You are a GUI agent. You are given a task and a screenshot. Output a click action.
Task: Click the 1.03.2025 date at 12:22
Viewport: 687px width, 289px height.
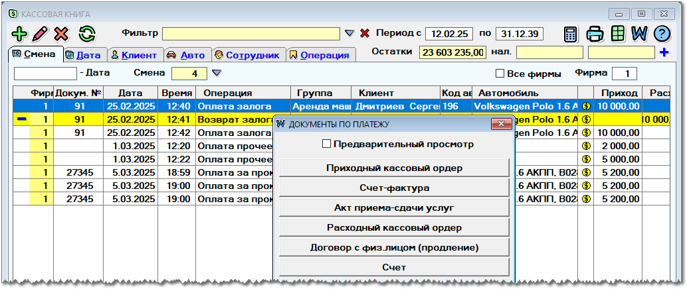point(131,158)
